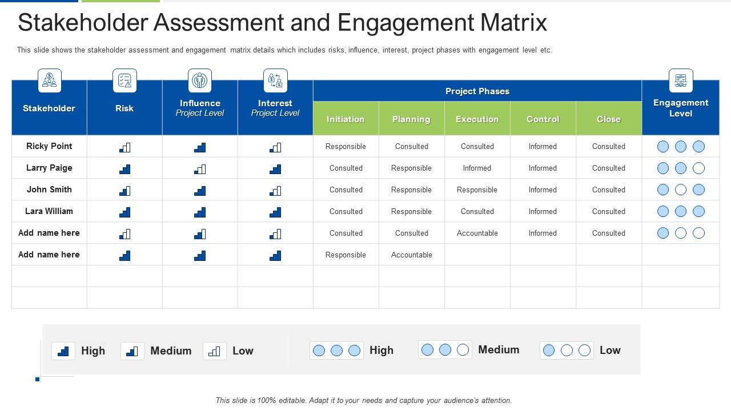The image size is (731, 411).
Task: Select Lara William's influence bar icon
Action: [x=200, y=212]
